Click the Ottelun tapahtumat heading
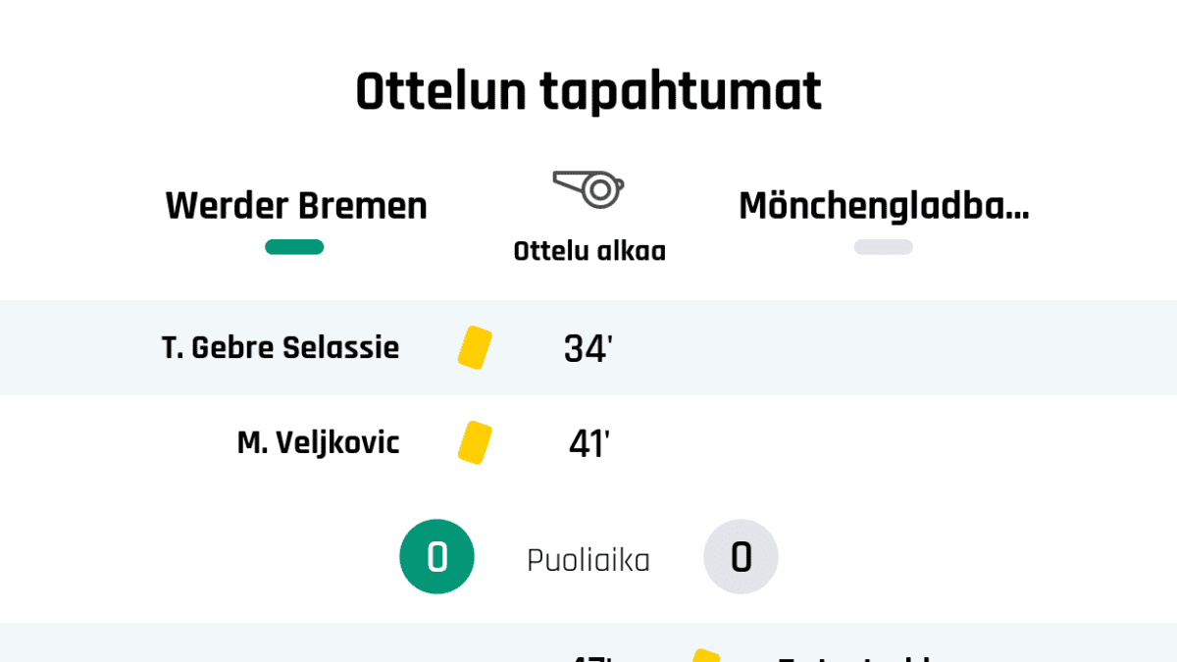This screenshot has width=1177, height=662. coord(588,92)
